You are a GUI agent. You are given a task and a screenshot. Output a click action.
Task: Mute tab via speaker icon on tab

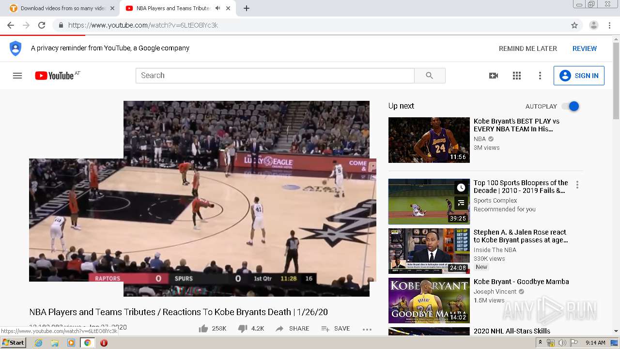217,8
